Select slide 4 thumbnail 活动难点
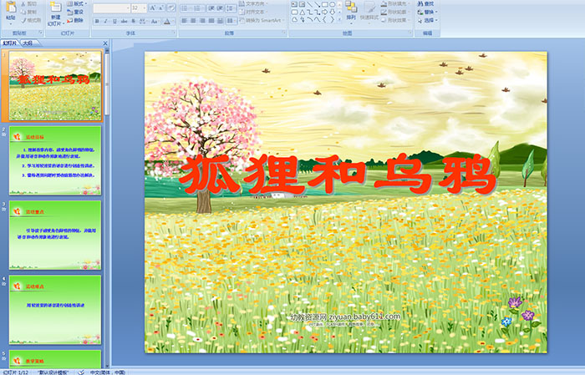 [x=55, y=310]
